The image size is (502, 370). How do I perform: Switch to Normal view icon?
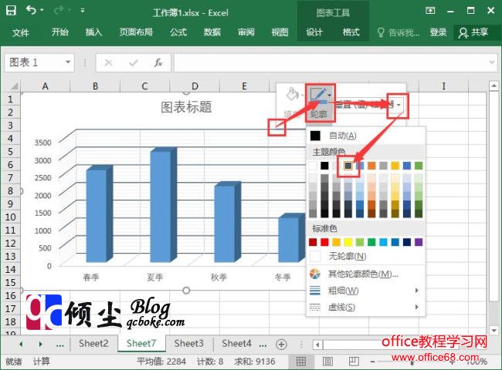click(x=300, y=362)
